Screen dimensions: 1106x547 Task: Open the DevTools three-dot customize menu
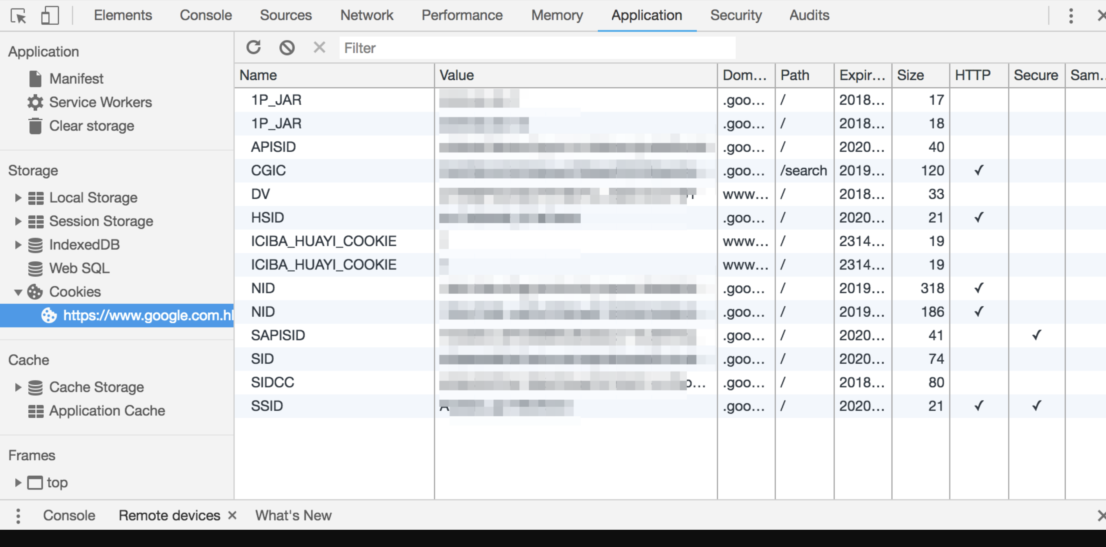click(1071, 16)
